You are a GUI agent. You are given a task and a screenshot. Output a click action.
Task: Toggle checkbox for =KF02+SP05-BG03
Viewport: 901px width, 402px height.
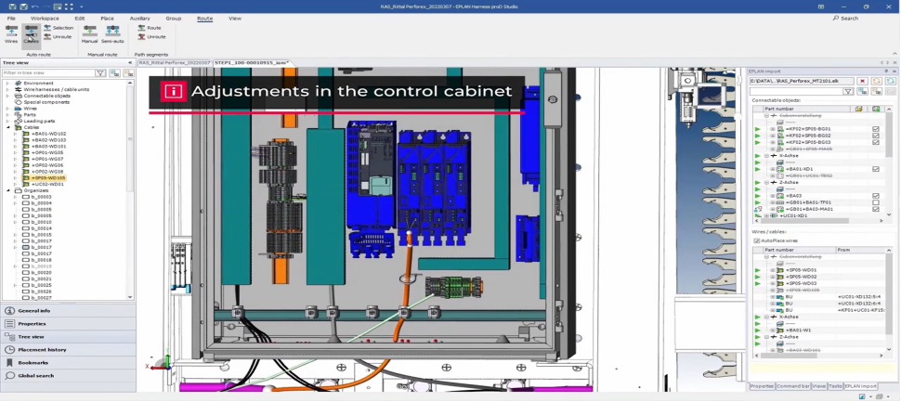[x=876, y=142]
